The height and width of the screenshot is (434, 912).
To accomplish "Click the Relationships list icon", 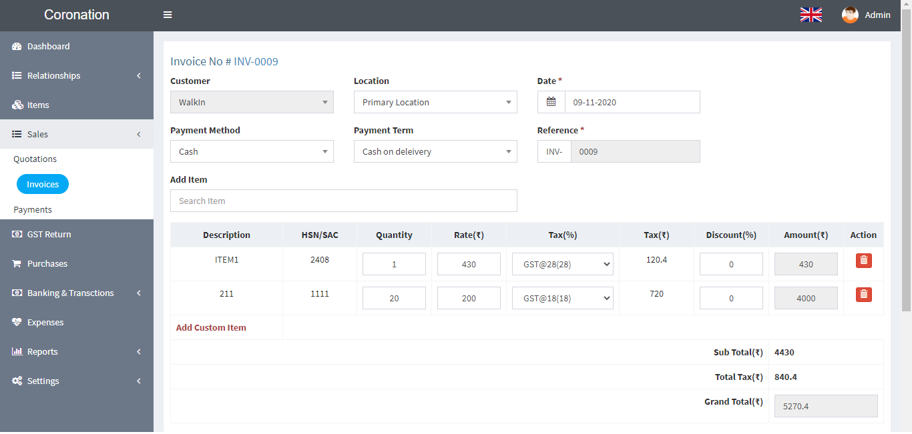I will (17, 75).
